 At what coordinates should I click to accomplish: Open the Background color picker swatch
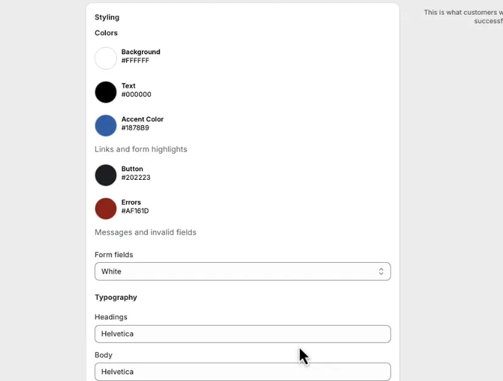[105, 58]
